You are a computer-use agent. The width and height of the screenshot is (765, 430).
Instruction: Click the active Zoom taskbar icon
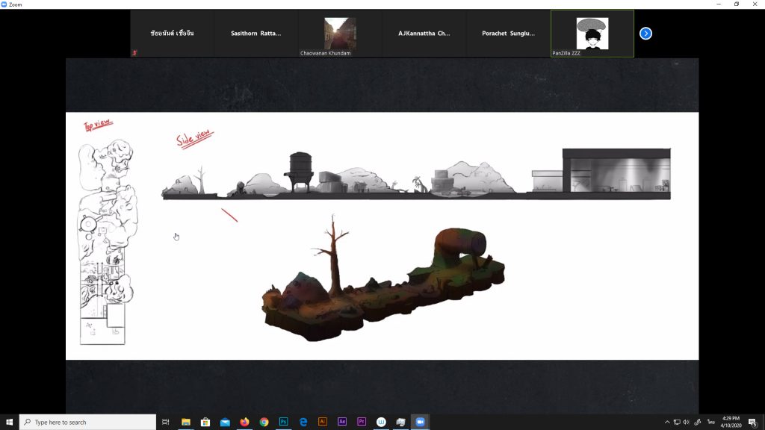pos(420,422)
